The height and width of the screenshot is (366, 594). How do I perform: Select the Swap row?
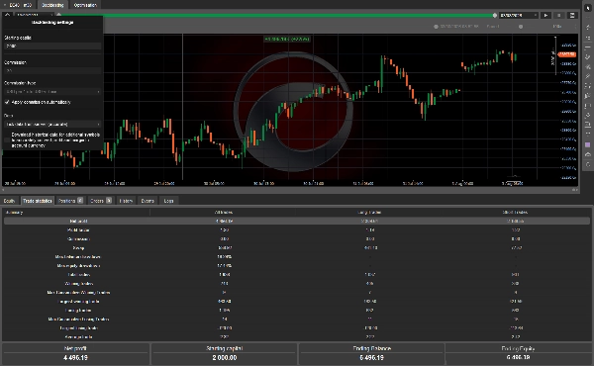pyautogui.click(x=297, y=248)
